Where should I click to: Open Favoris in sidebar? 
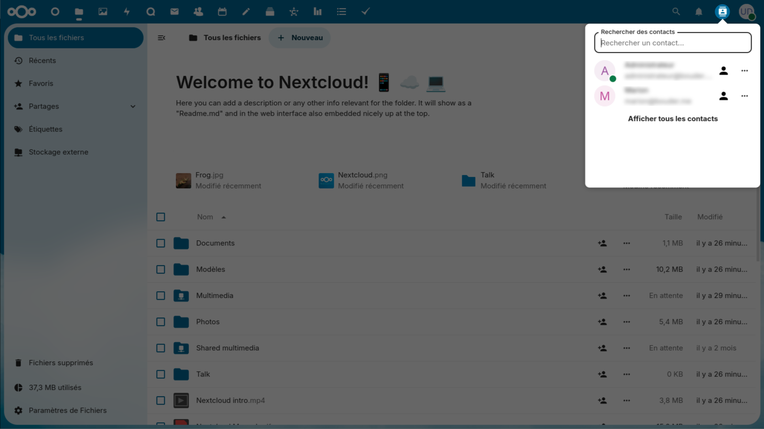75,83
